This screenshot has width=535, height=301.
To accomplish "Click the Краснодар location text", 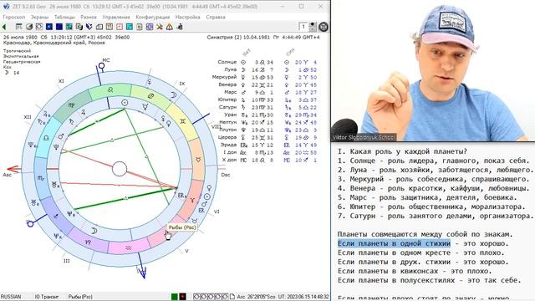I will coord(53,43).
